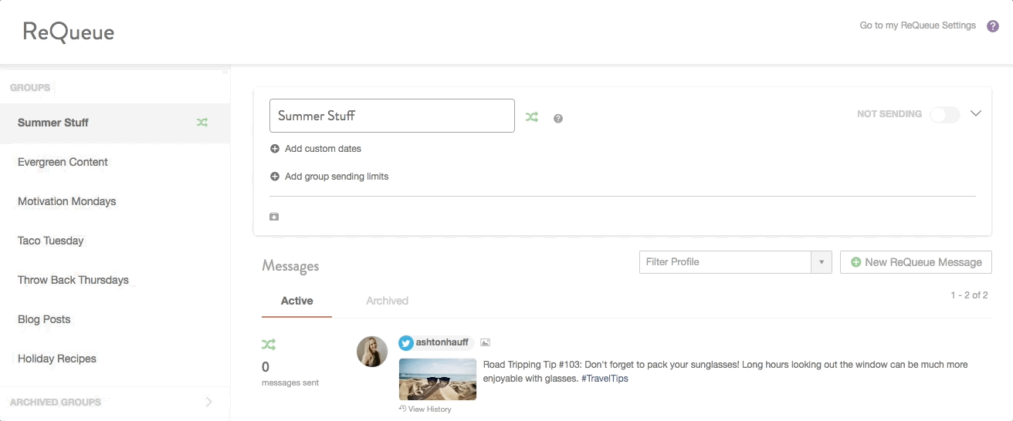1013x421 pixels.
Task: Click the Twitter bird icon on ashtonhauff
Action: pyautogui.click(x=406, y=343)
